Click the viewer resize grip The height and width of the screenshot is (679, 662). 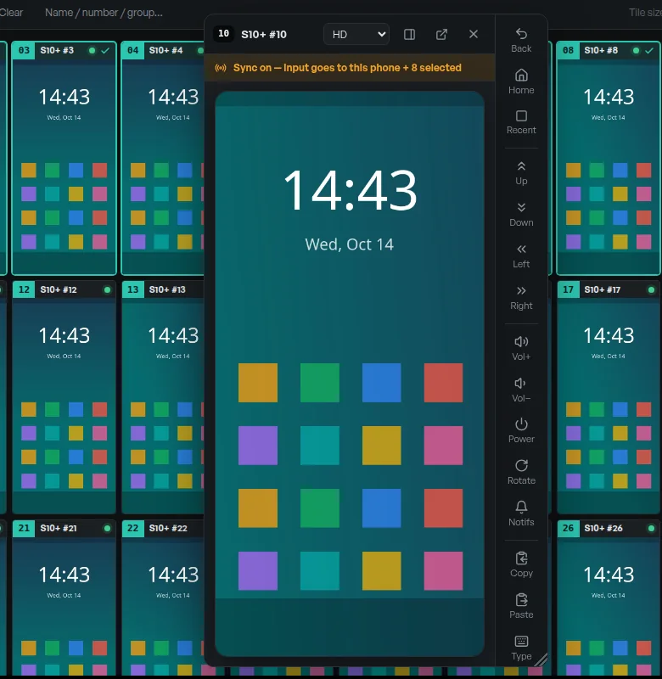541,659
